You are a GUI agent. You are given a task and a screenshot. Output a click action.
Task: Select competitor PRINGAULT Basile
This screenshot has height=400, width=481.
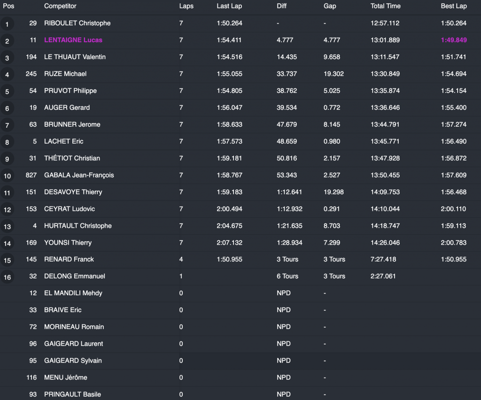pos(72,394)
